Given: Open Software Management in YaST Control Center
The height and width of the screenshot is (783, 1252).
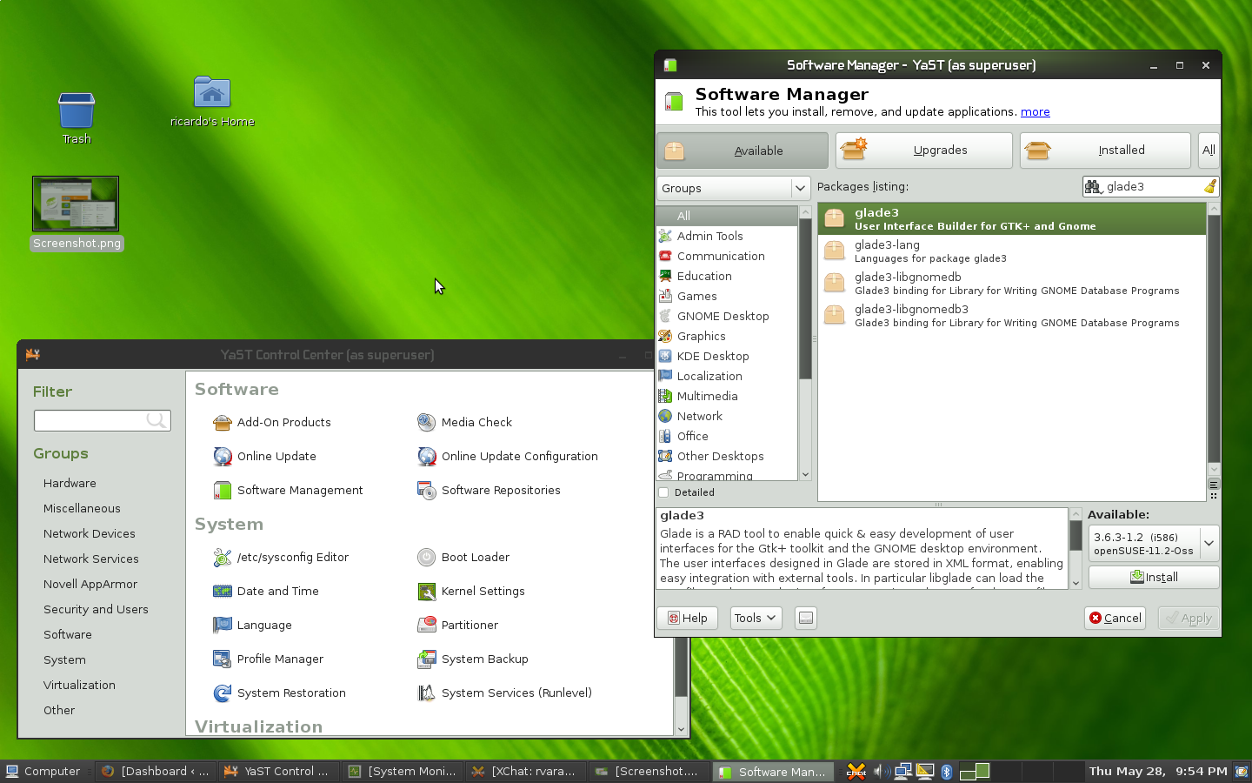Looking at the screenshot, I should [x=300, y=490].
